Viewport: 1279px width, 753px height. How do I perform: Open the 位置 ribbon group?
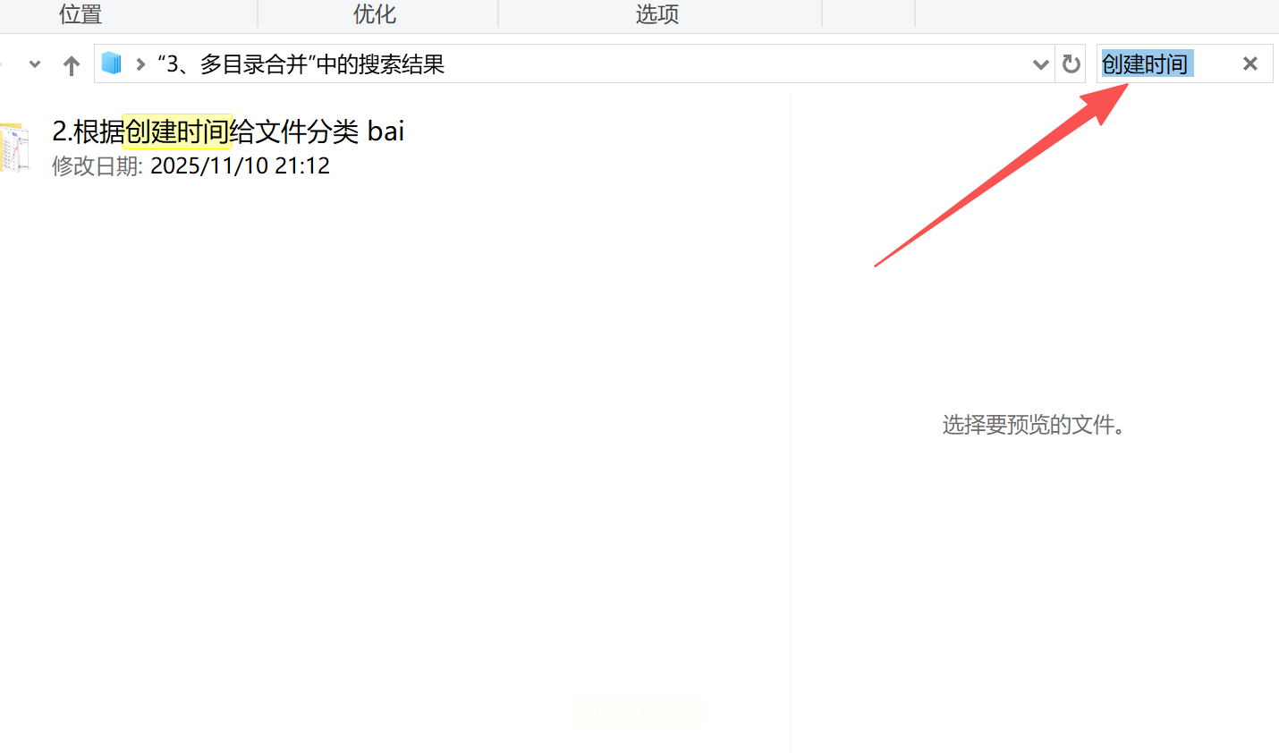pyautogui.click(x=80, y=14)
